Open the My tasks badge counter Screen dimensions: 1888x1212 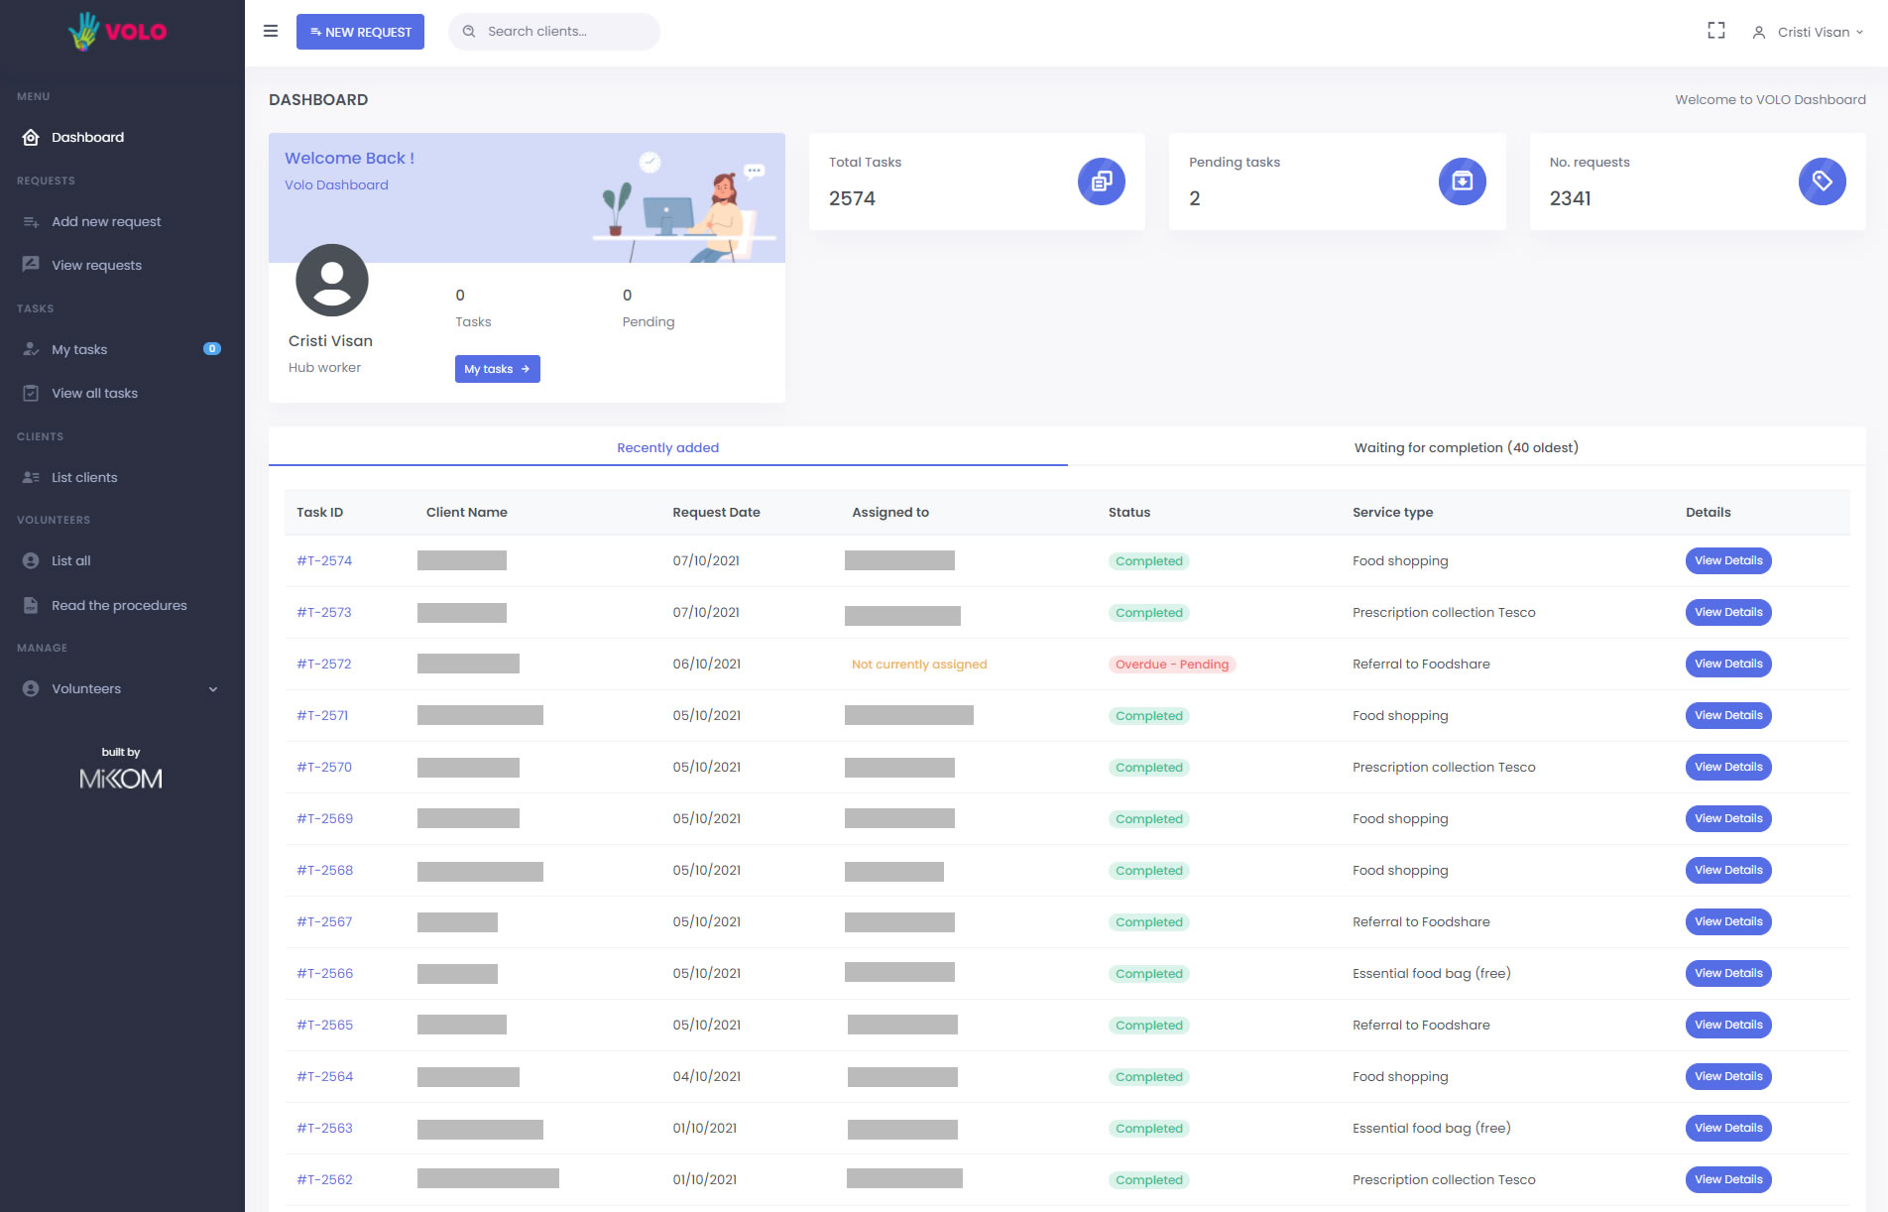[212, 349]
